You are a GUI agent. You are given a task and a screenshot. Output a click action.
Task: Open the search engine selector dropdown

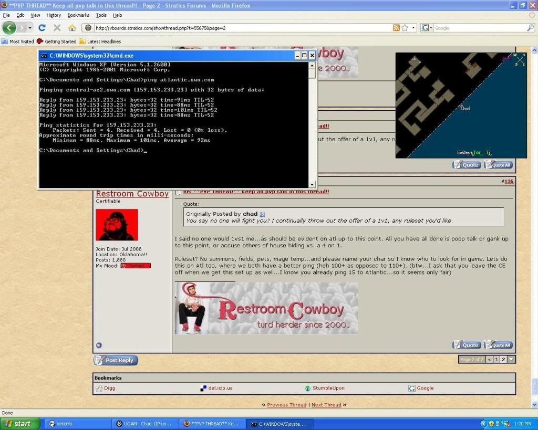pos(427,28)
